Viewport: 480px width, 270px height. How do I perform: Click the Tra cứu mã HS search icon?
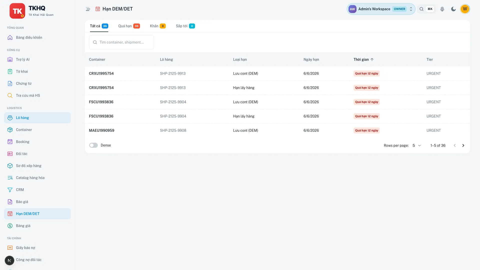coord(10,95)
